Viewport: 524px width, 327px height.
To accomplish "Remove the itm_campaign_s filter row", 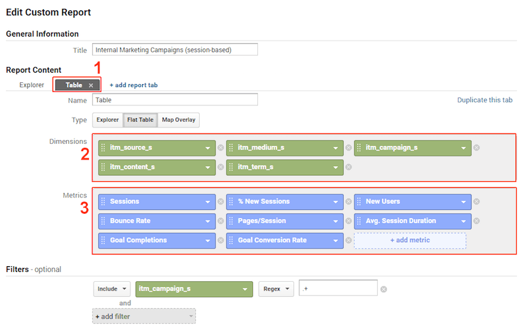I will 384,289.
